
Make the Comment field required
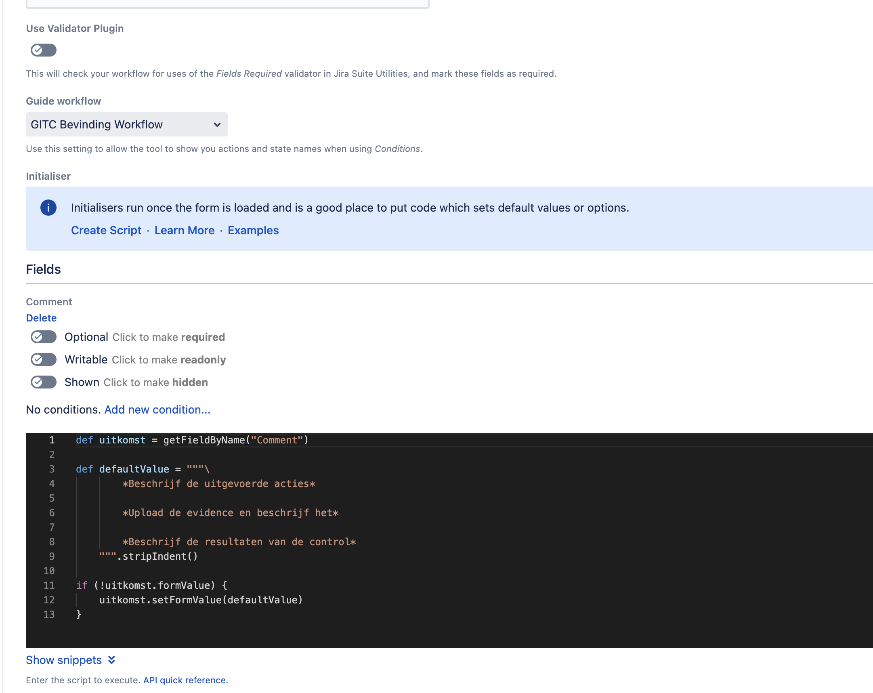click(43, 336)
